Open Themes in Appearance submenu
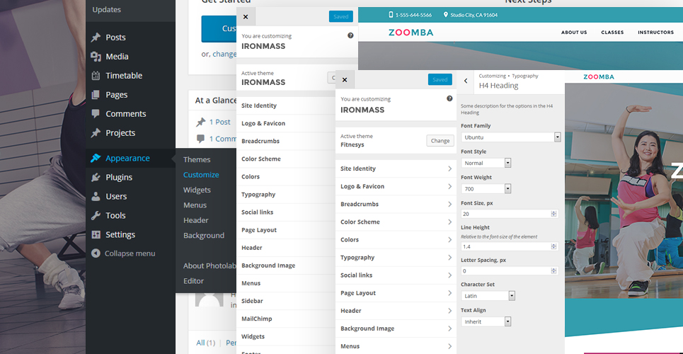The image size is (683, 354). [197, 160]
